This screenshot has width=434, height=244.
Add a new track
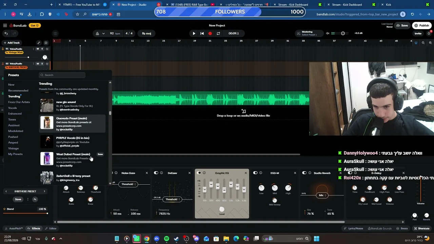tap(12, 43)
